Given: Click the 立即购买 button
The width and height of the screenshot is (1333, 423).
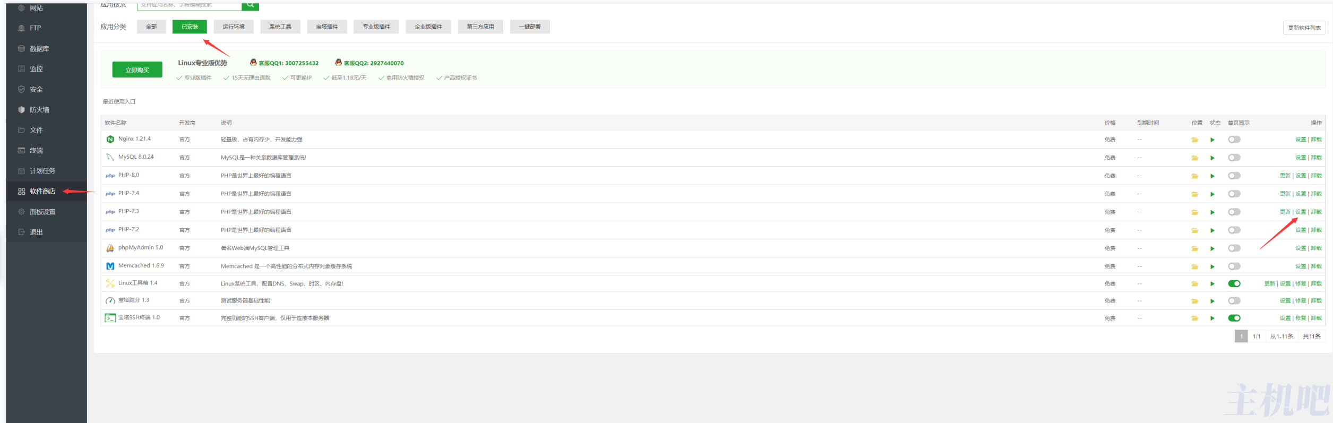Looking at the screenshot, I should (137, 70).
